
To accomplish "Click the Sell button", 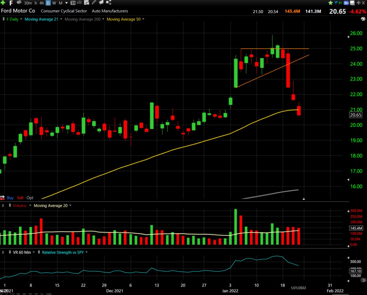I will (20, 198).
